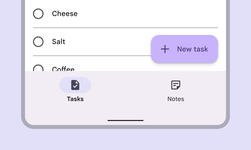Mark the Cheese task as complete
The height and width of the screenshot is (150, 251).
(38, 14)
